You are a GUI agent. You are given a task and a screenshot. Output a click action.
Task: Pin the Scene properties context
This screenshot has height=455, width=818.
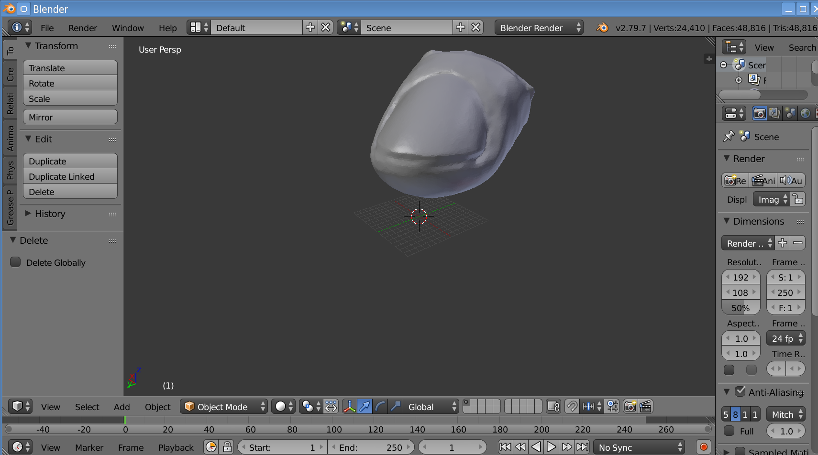[729, 137]
